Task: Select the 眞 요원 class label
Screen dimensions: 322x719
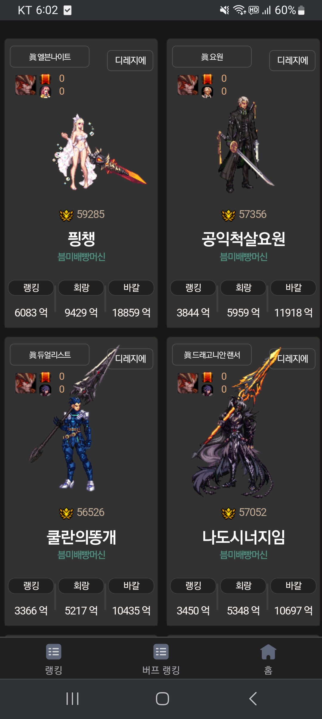Action: click(212, 57)
